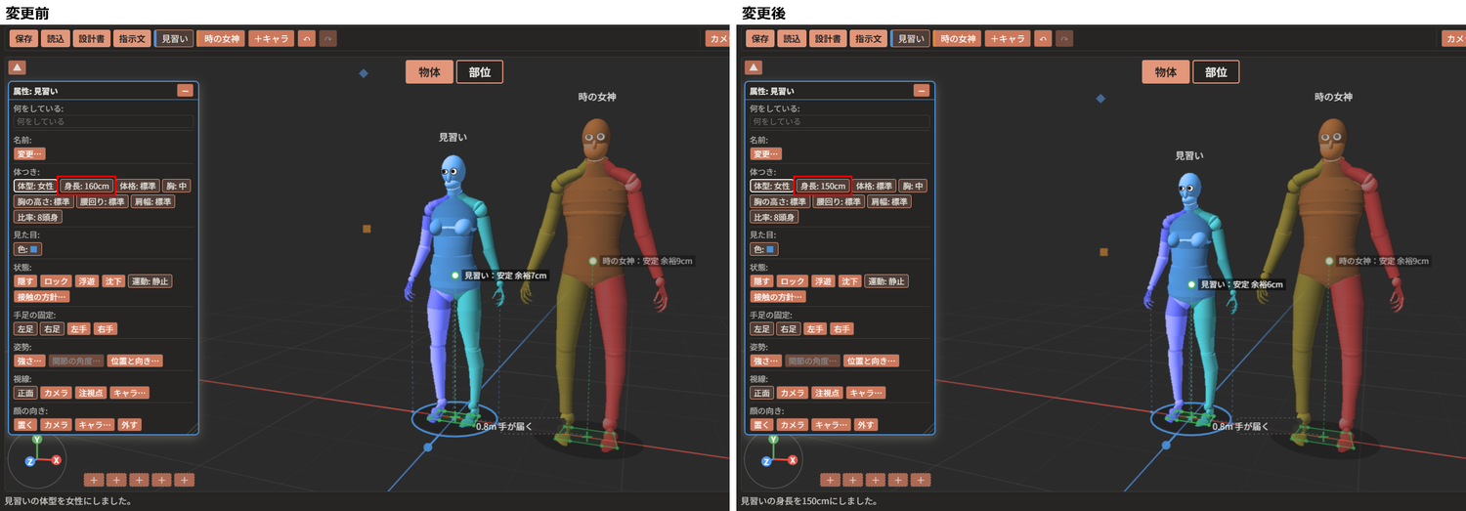
Task: Switch to 部位 mode in 変更後 view
Action: [1217, 72]
